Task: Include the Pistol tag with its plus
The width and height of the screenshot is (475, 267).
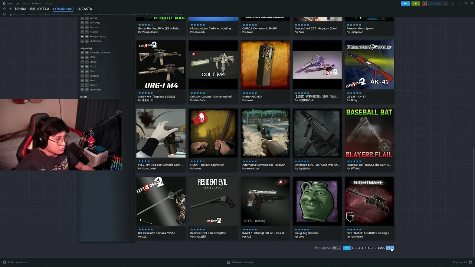Action: coord(82,66)
